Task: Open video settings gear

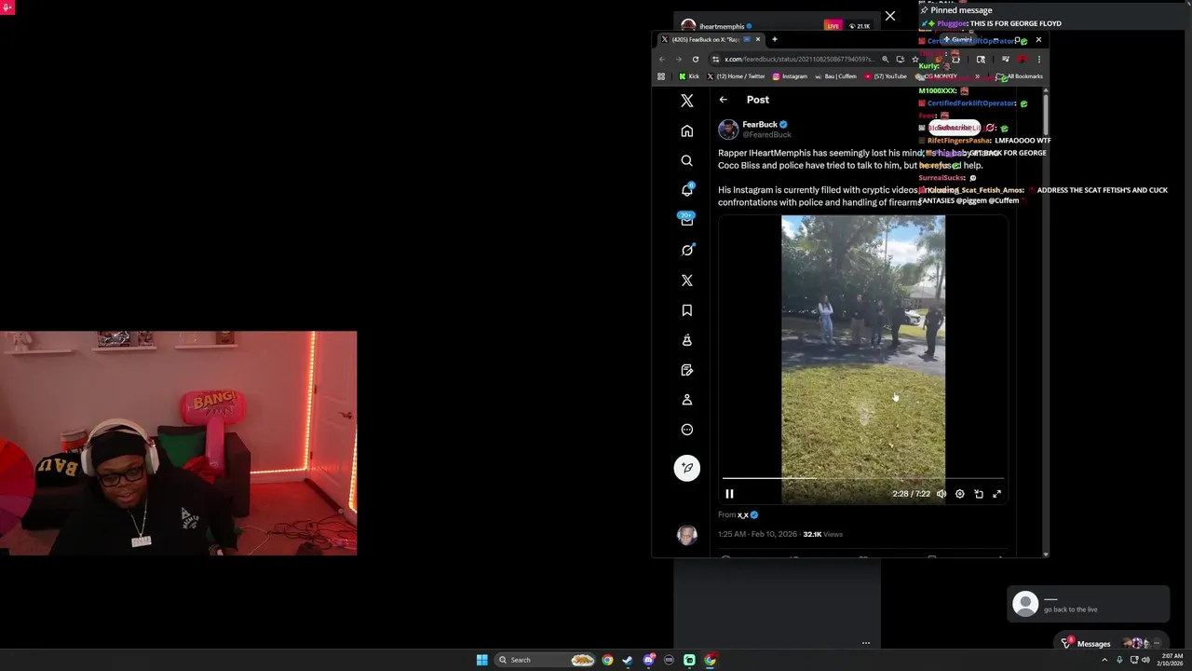Action: pos(960,494)
